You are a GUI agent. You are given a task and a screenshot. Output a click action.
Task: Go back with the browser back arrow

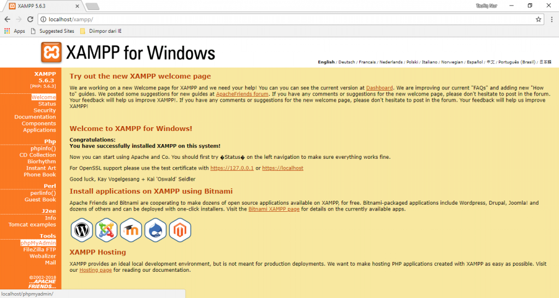[x=8, y=19]
